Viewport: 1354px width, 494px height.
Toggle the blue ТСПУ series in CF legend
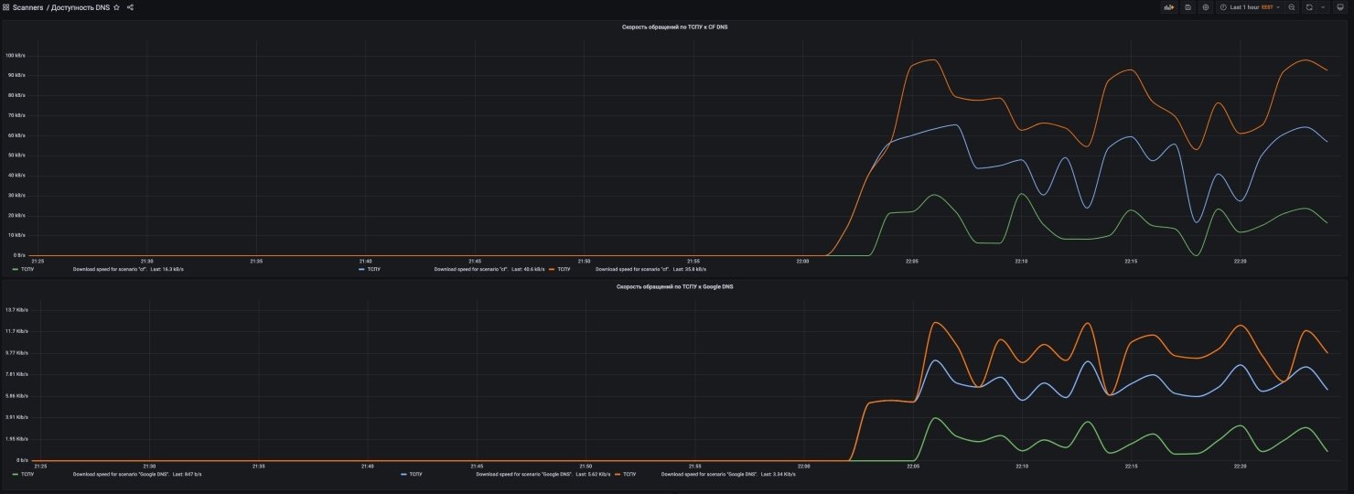[x=373, y=270]
